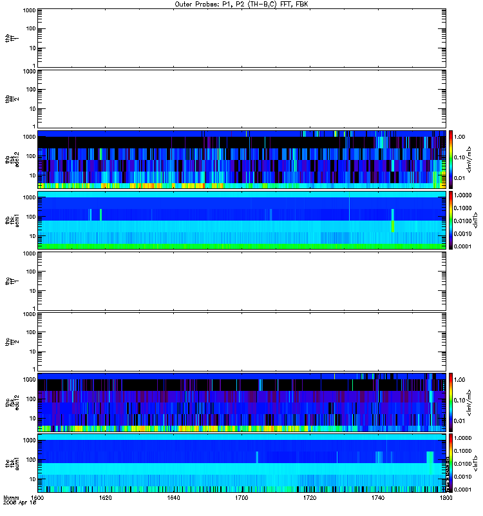Click the thb fbk edc12 spectrogram panel
This screenshot has height=516, width=483.
click(241, 159)
